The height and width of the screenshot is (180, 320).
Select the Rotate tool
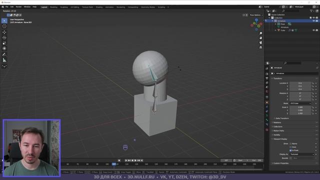point(4,37)
